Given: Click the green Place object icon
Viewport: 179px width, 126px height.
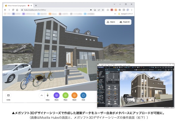Looking at the screenshot, I should pos(66,95).
